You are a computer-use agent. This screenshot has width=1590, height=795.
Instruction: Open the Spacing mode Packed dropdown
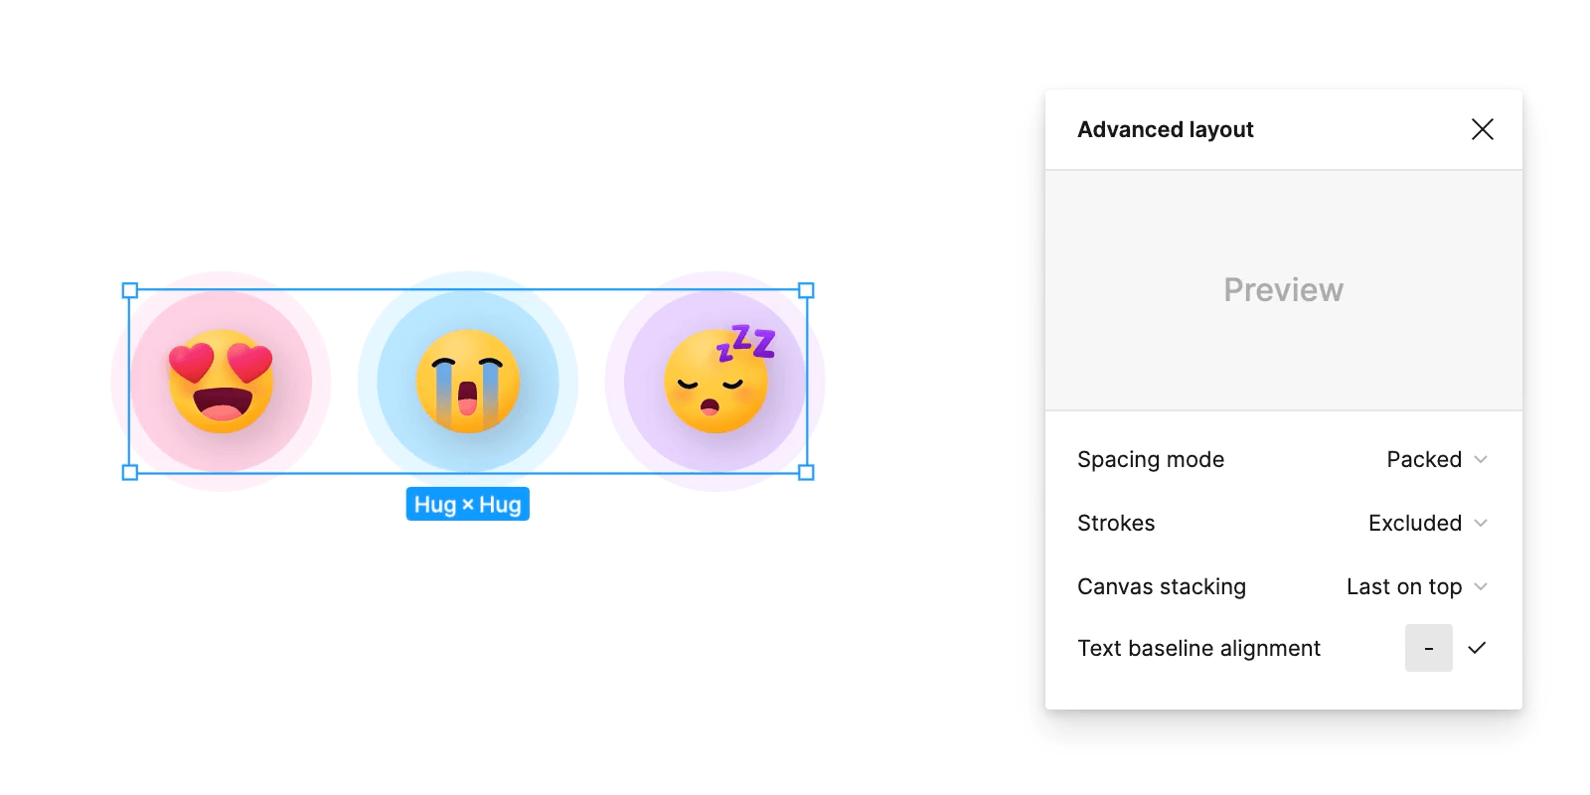tap(1437, 459)
